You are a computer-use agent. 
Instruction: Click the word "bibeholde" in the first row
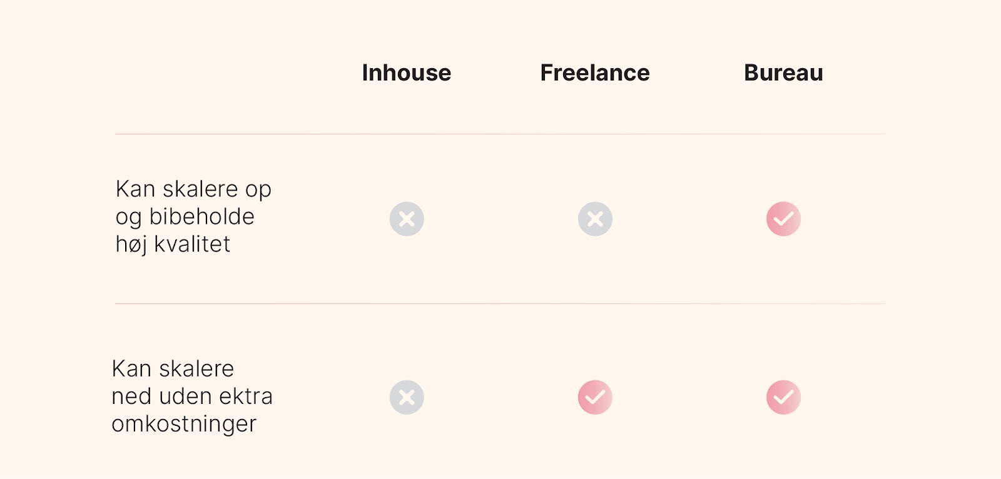click(x=201, y=216)
